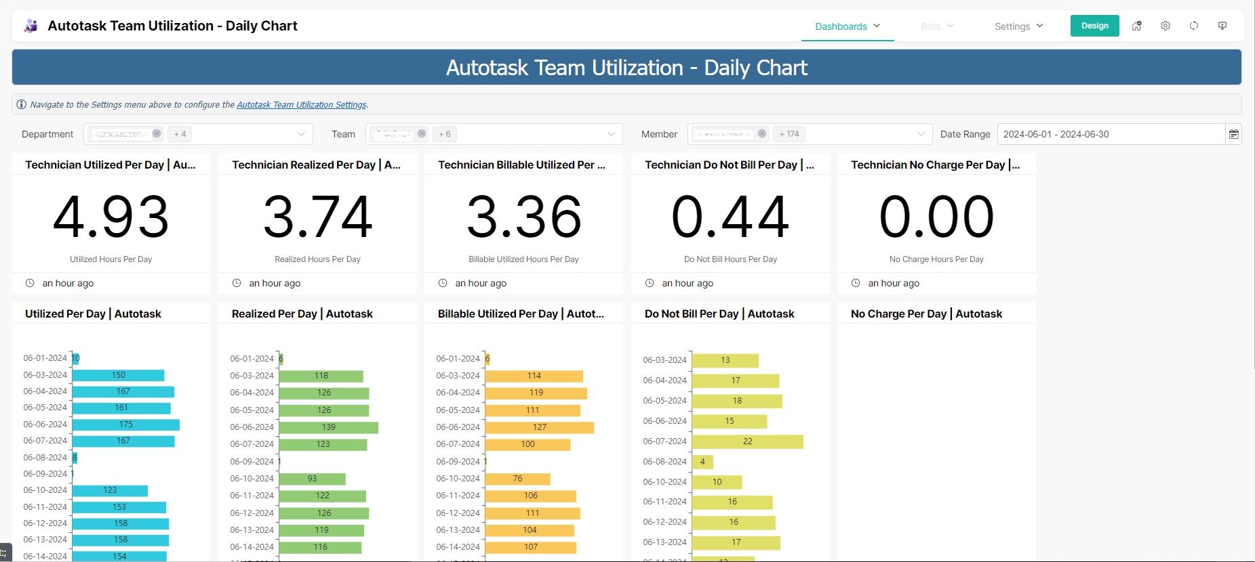Click No Charge Per Day | Autotask title
The image size is (1255, 562).
click(x=926, y=314)
